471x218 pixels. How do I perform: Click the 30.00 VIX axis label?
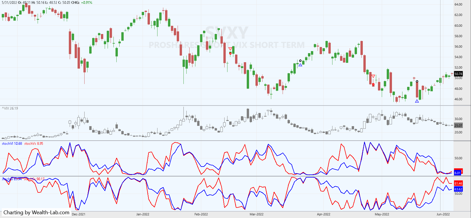click(458, 119)
